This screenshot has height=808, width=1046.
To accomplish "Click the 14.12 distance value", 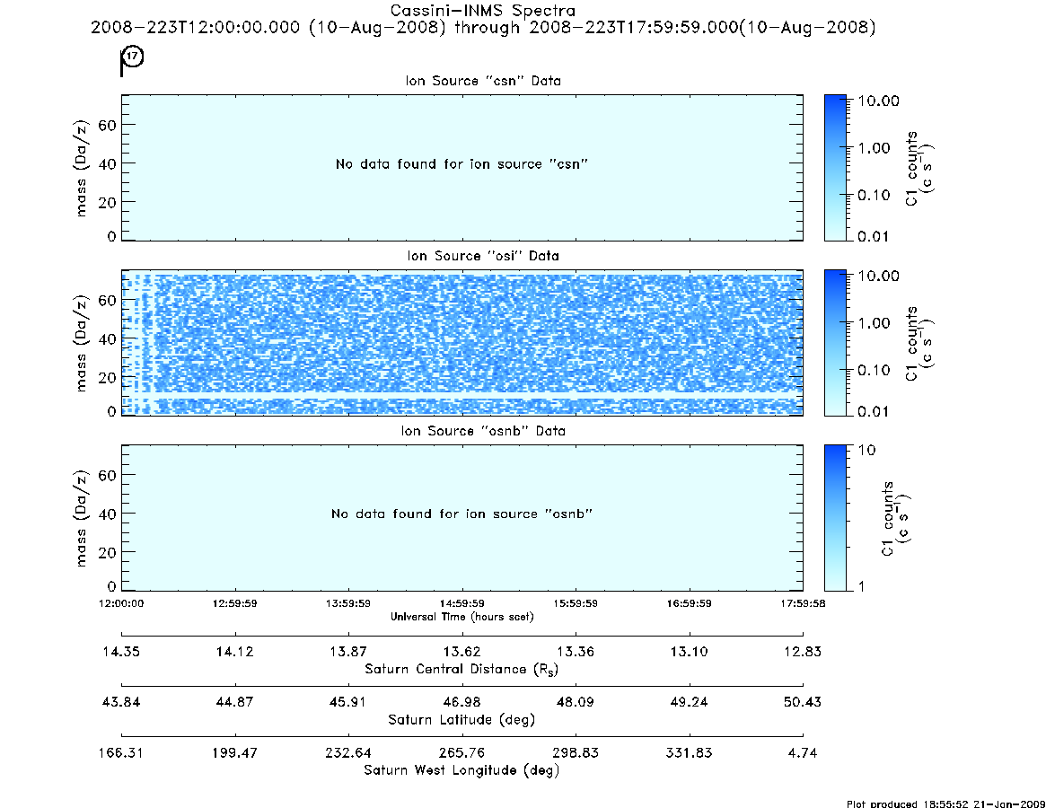I will click(x=235, y=652).
